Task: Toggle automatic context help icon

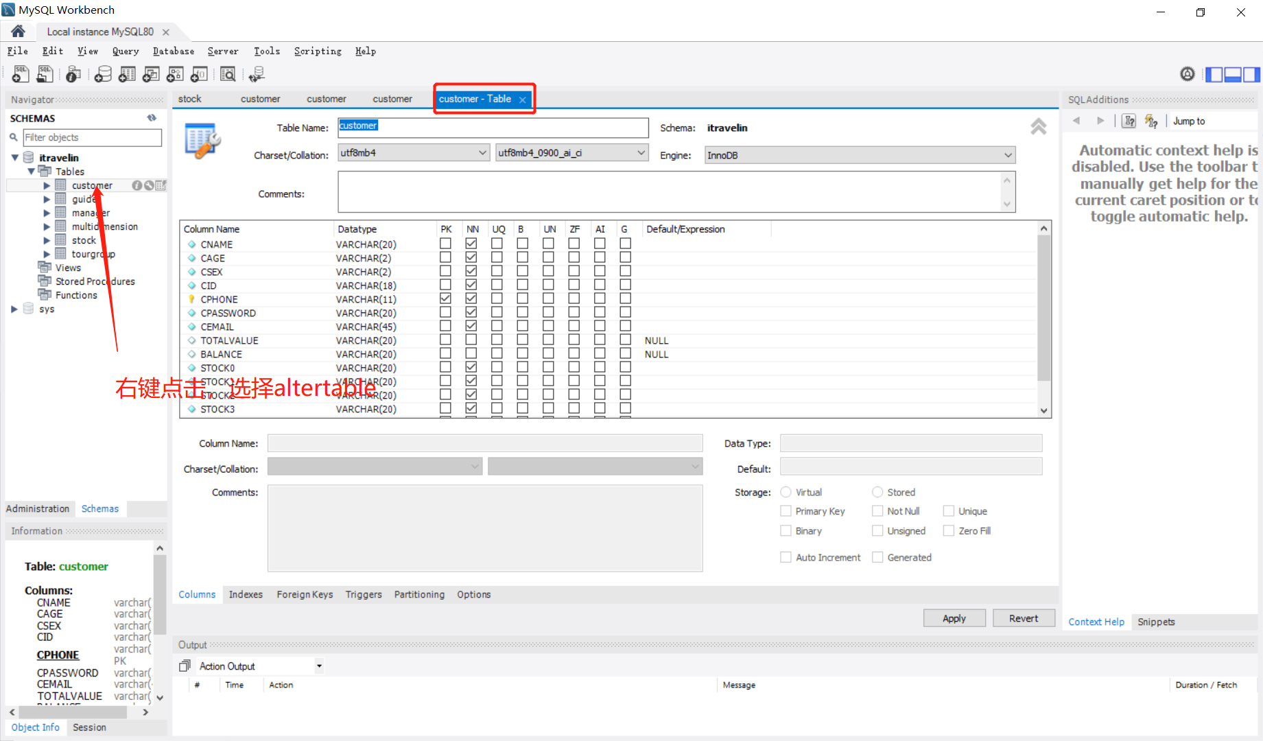Action: point(1151,121)
